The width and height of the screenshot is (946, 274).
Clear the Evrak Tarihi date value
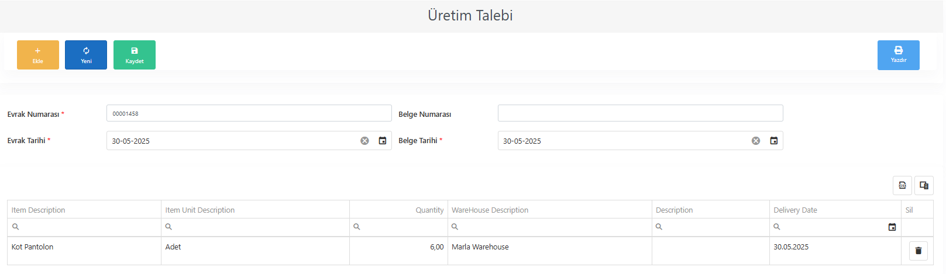364,141
